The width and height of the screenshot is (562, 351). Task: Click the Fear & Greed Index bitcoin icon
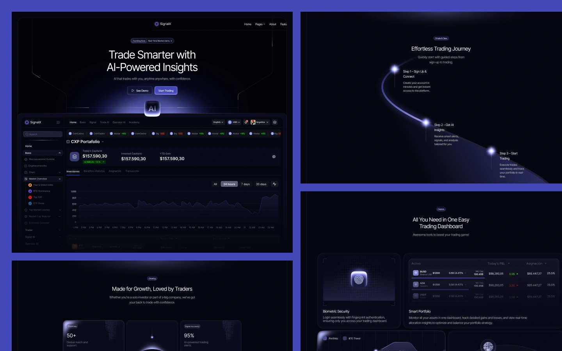[30, 185]
